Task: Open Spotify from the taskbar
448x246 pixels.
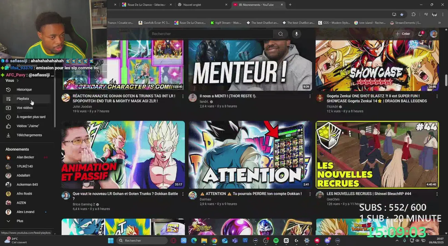Action: coord(276,241)
